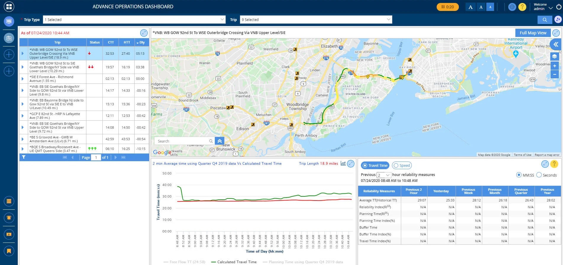Click the blue search button
This screenshot has height=265, width=563.
point(545,20)
